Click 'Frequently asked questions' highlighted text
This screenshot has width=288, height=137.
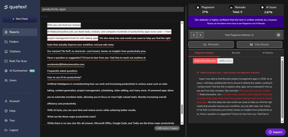(62, 71)
